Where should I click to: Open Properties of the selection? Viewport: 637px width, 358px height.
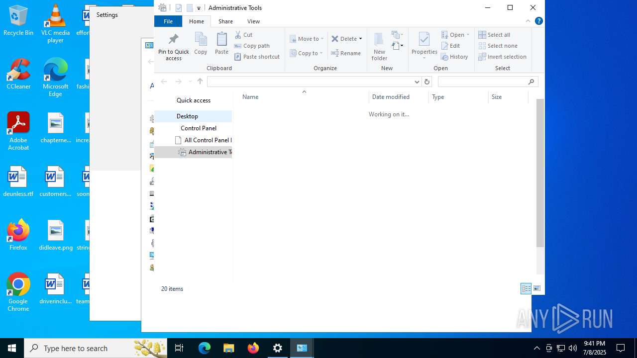pyautogui.click(x=425, y=46)
